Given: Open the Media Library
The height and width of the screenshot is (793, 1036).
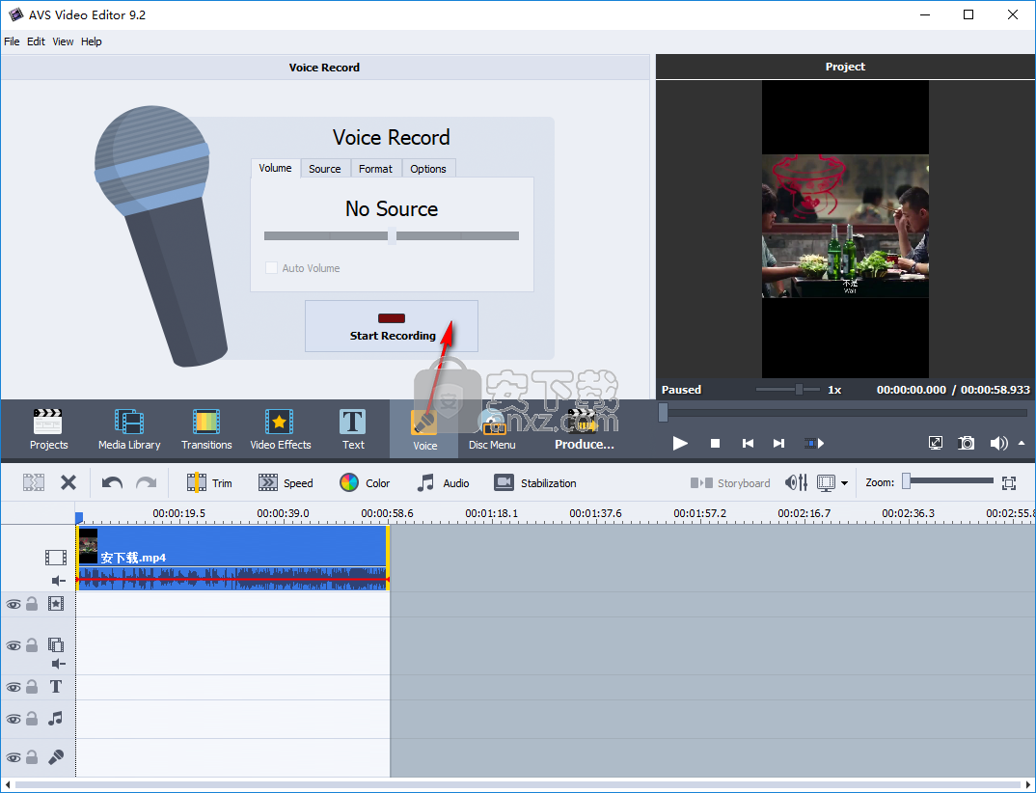Looking at the screenshot, I should [x=129, y=429].
